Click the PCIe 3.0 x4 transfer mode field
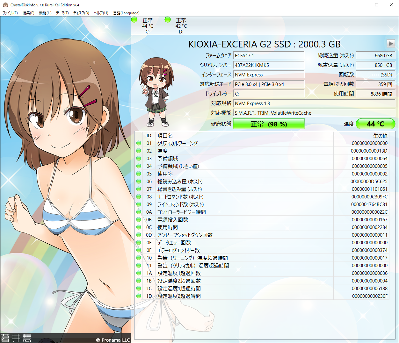The image size is (399, 343). [x=269, y=84]
